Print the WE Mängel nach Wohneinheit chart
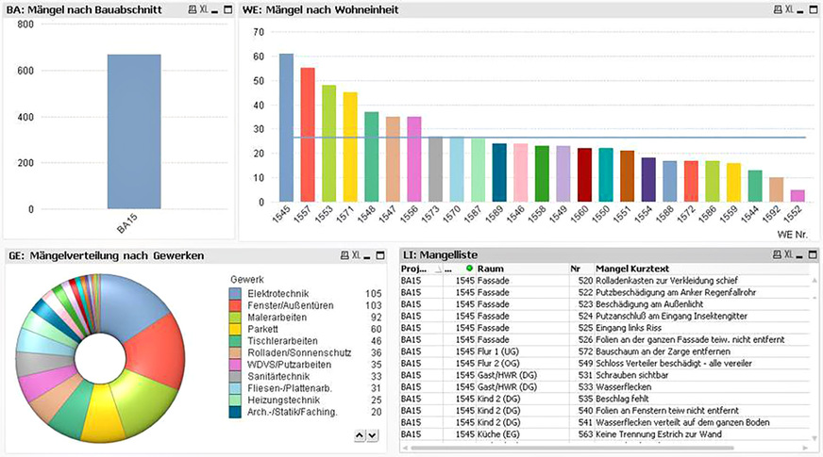823x457 pixels. [x=776, y=9]
